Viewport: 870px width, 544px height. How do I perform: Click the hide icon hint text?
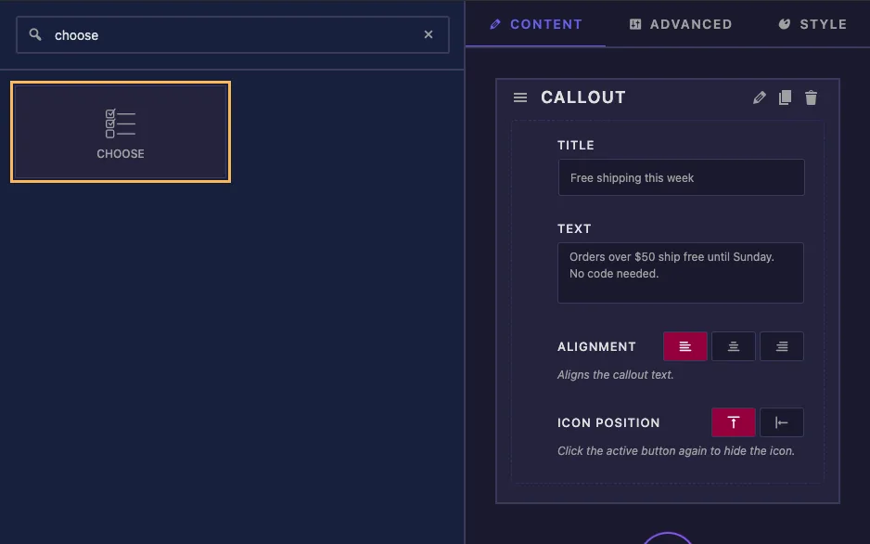click(676, 451)
